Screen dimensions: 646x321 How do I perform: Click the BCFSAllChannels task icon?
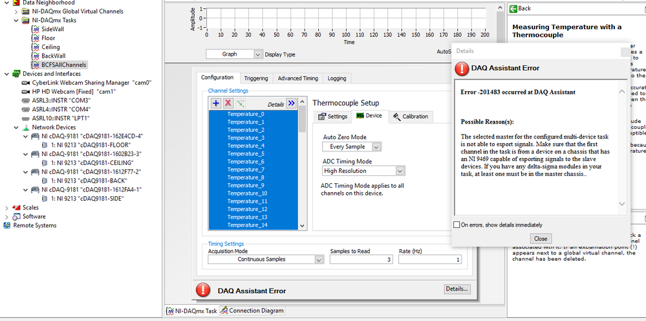pyautogui.click(x=36, y=65)
